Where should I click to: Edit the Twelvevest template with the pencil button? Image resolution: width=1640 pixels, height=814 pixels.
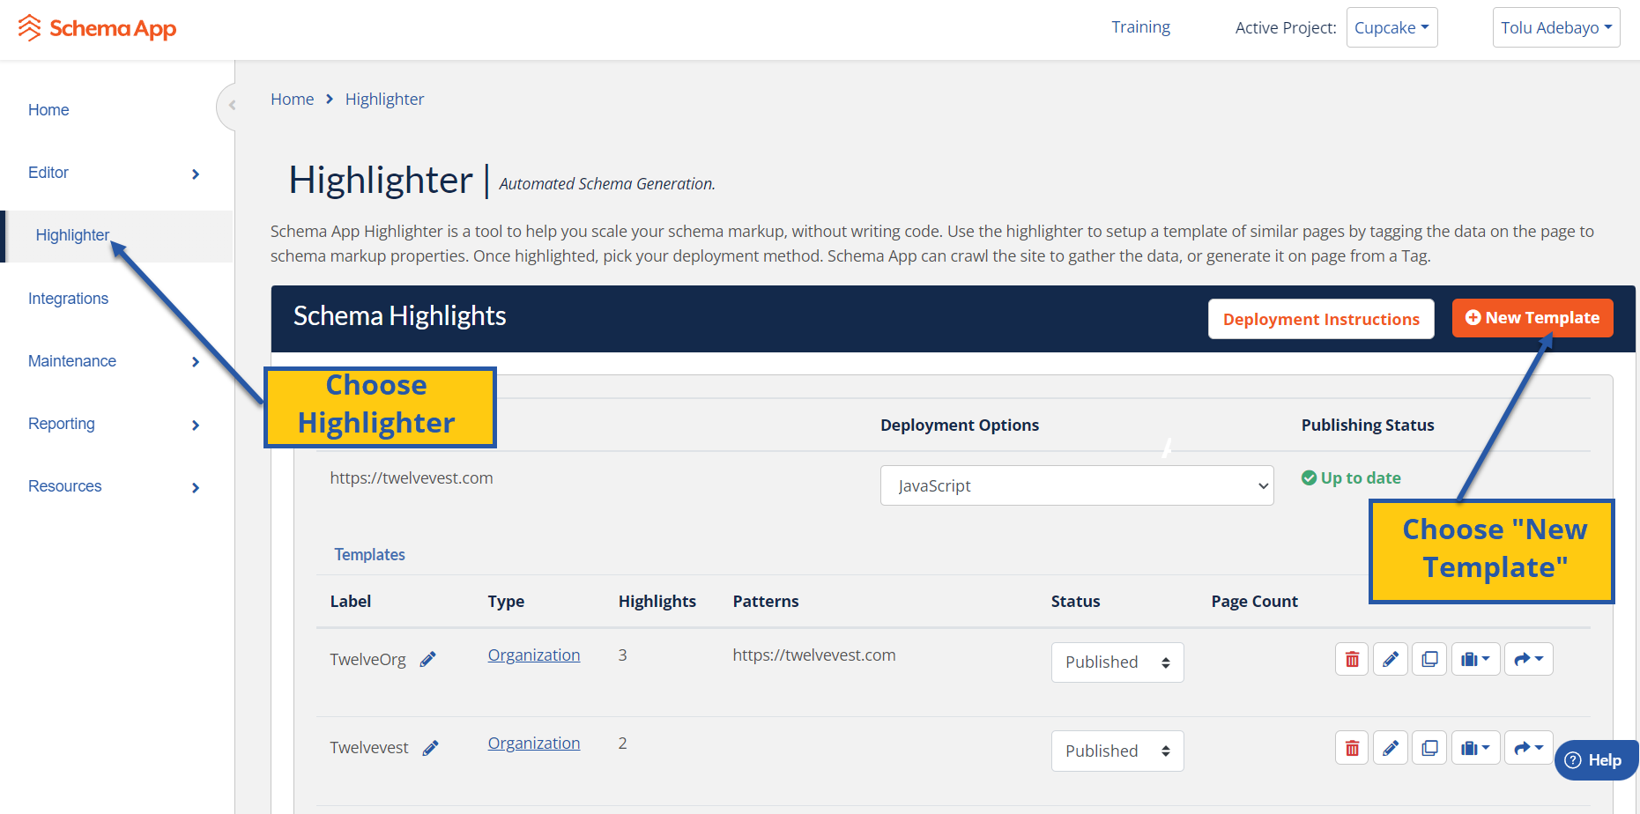point(1391,748)
